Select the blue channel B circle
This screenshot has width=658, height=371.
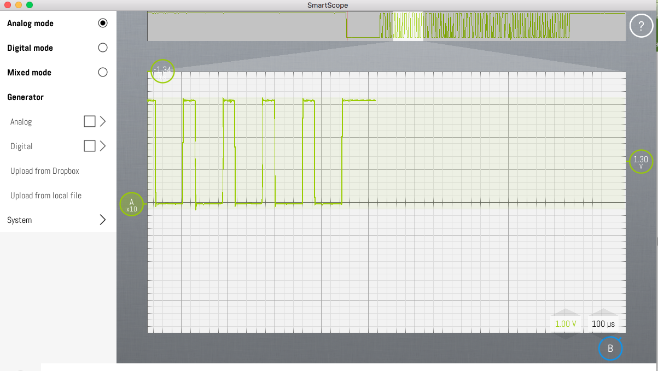click(610, 348)
